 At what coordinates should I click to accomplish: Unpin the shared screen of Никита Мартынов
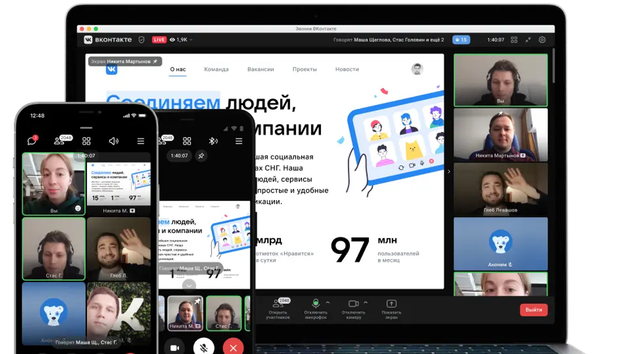coord(155,61)
